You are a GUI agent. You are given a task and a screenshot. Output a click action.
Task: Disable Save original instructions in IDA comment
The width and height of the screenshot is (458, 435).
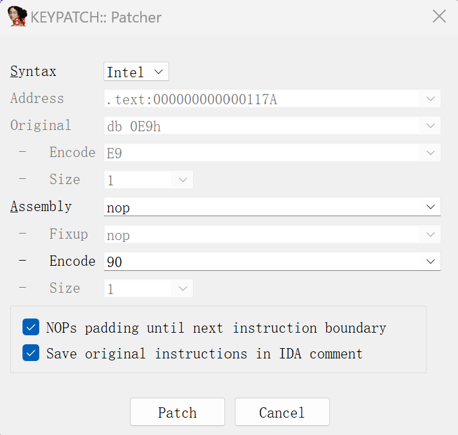click(31, 353)
